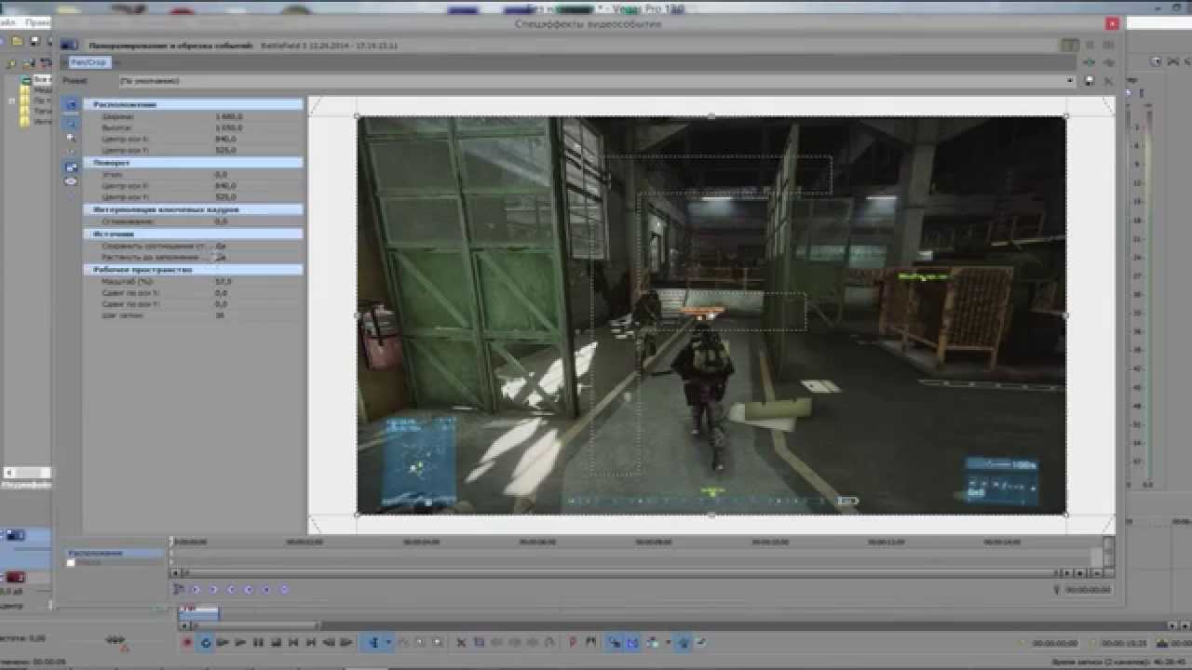Collapse the Интерполяция ключевых кадров section

click(x=194, y=209)
